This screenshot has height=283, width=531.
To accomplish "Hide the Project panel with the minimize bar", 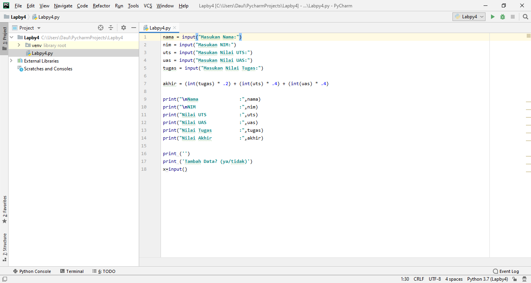I will click(134, 28).
